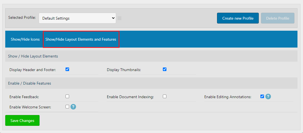Click the Display Thumbnails label text
The width and height of the screenshot is (303, 133).
[x=124, y=70]
